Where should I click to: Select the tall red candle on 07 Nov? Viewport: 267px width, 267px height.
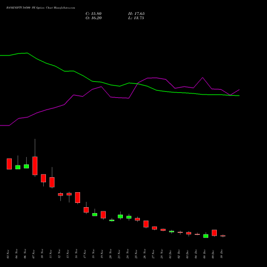click(x=35, y=166)
